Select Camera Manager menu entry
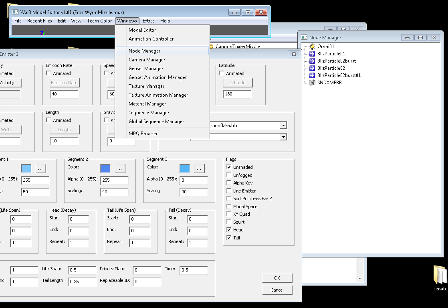The width and height of the screenshot is (448, 308). [x=162, y=60]
